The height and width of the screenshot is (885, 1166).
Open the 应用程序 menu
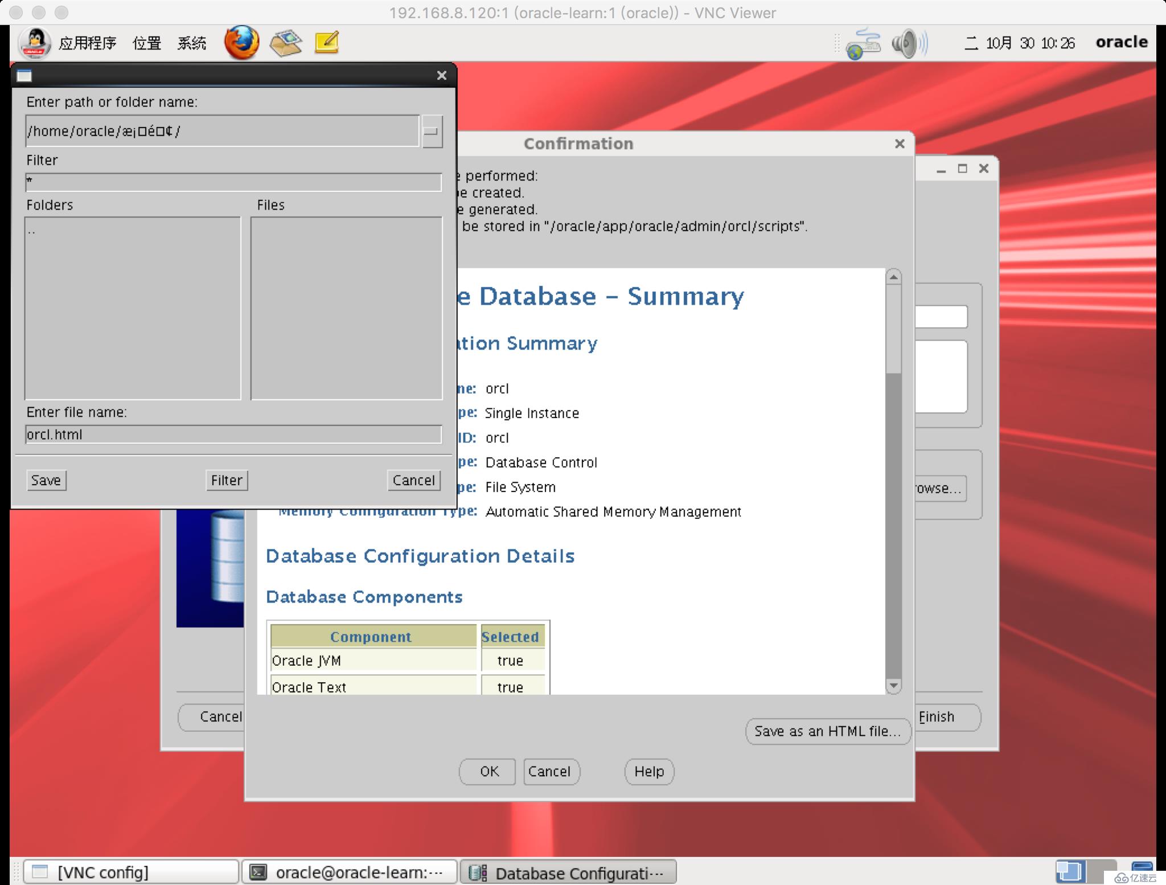pyautogui.click(x=87, y=43)
